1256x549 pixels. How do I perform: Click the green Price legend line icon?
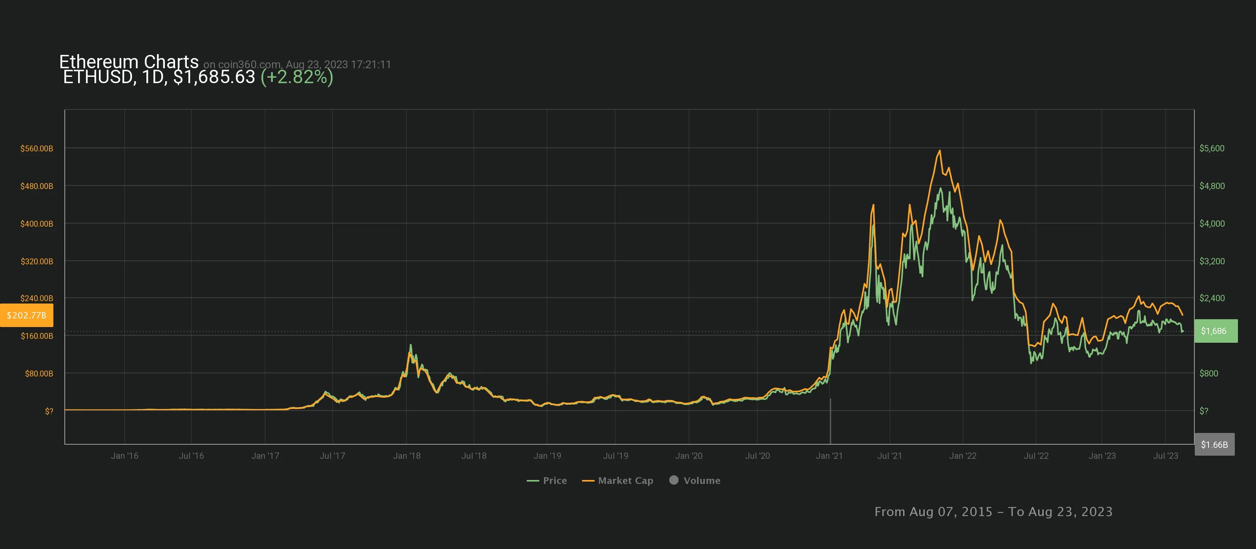click(533, 481)
